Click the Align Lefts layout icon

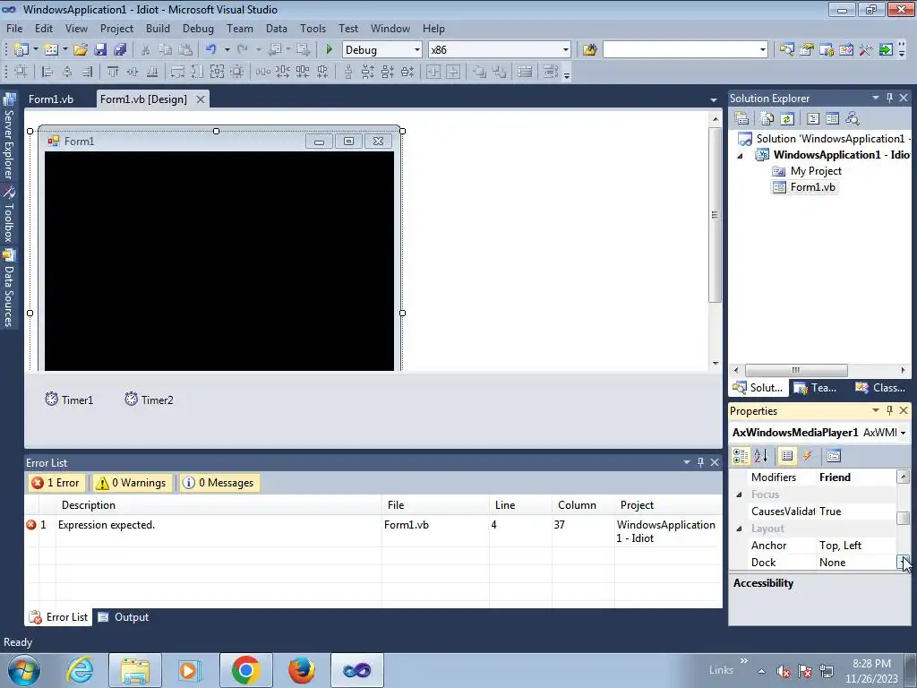[47, 72]
